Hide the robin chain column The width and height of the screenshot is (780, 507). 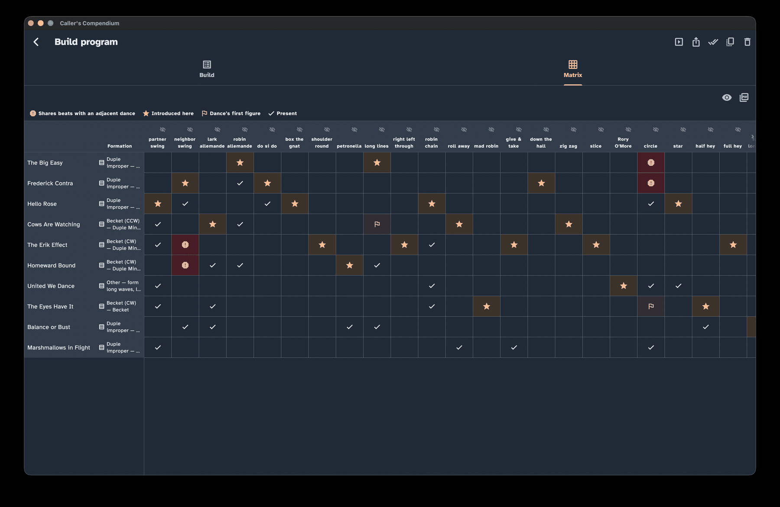[x=436, y=129]
